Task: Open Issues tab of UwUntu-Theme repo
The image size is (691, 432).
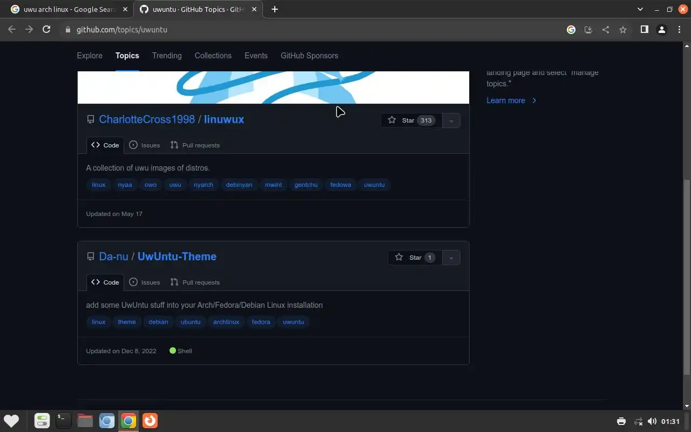Action: point(145,282)
